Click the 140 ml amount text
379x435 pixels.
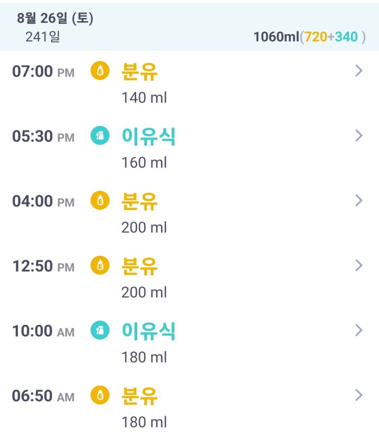pyautogui.click(x=144, y=97)
